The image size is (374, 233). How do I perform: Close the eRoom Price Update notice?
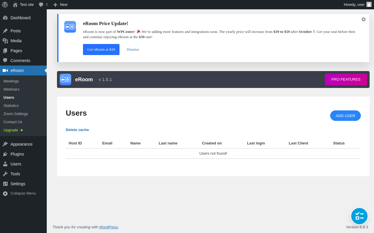[363, 19]
